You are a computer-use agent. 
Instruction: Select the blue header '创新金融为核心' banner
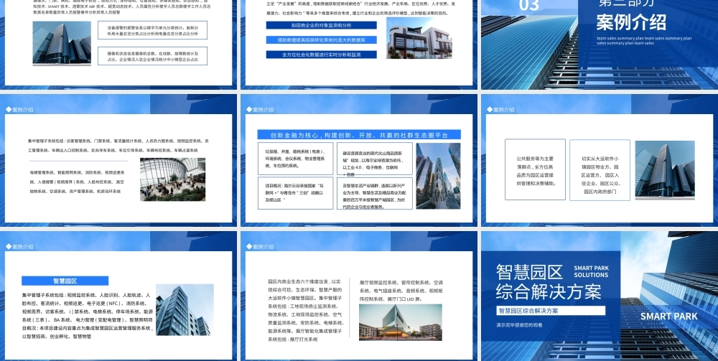pos(359,135)
